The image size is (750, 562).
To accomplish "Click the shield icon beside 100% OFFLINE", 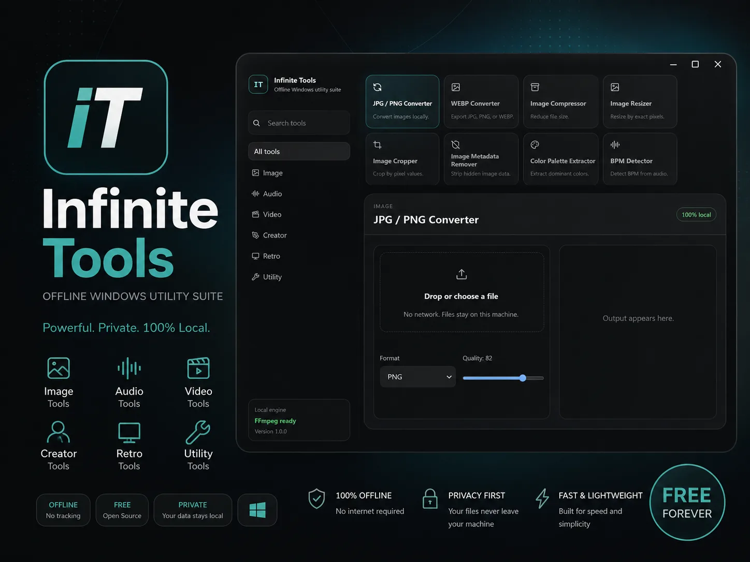I will tap(316, 499).
